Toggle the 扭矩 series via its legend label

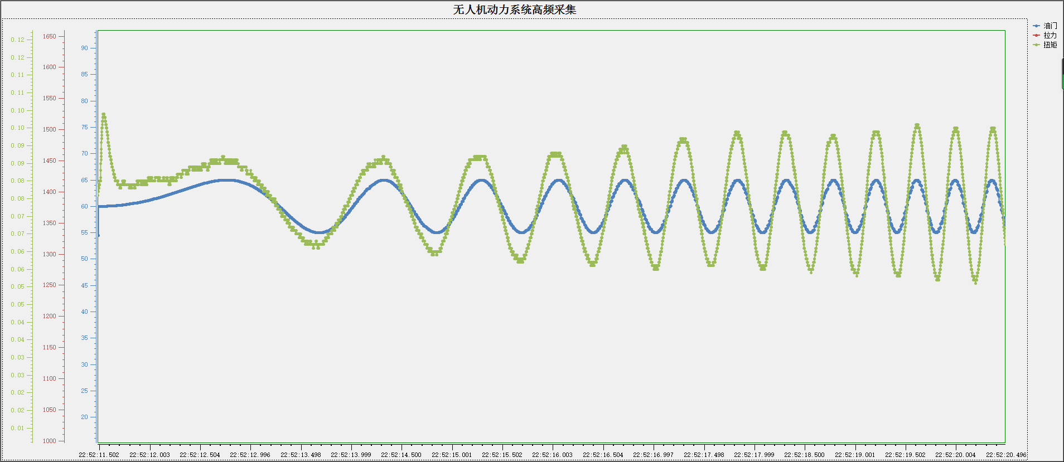pyautogui.click(x=1050, y=45)
